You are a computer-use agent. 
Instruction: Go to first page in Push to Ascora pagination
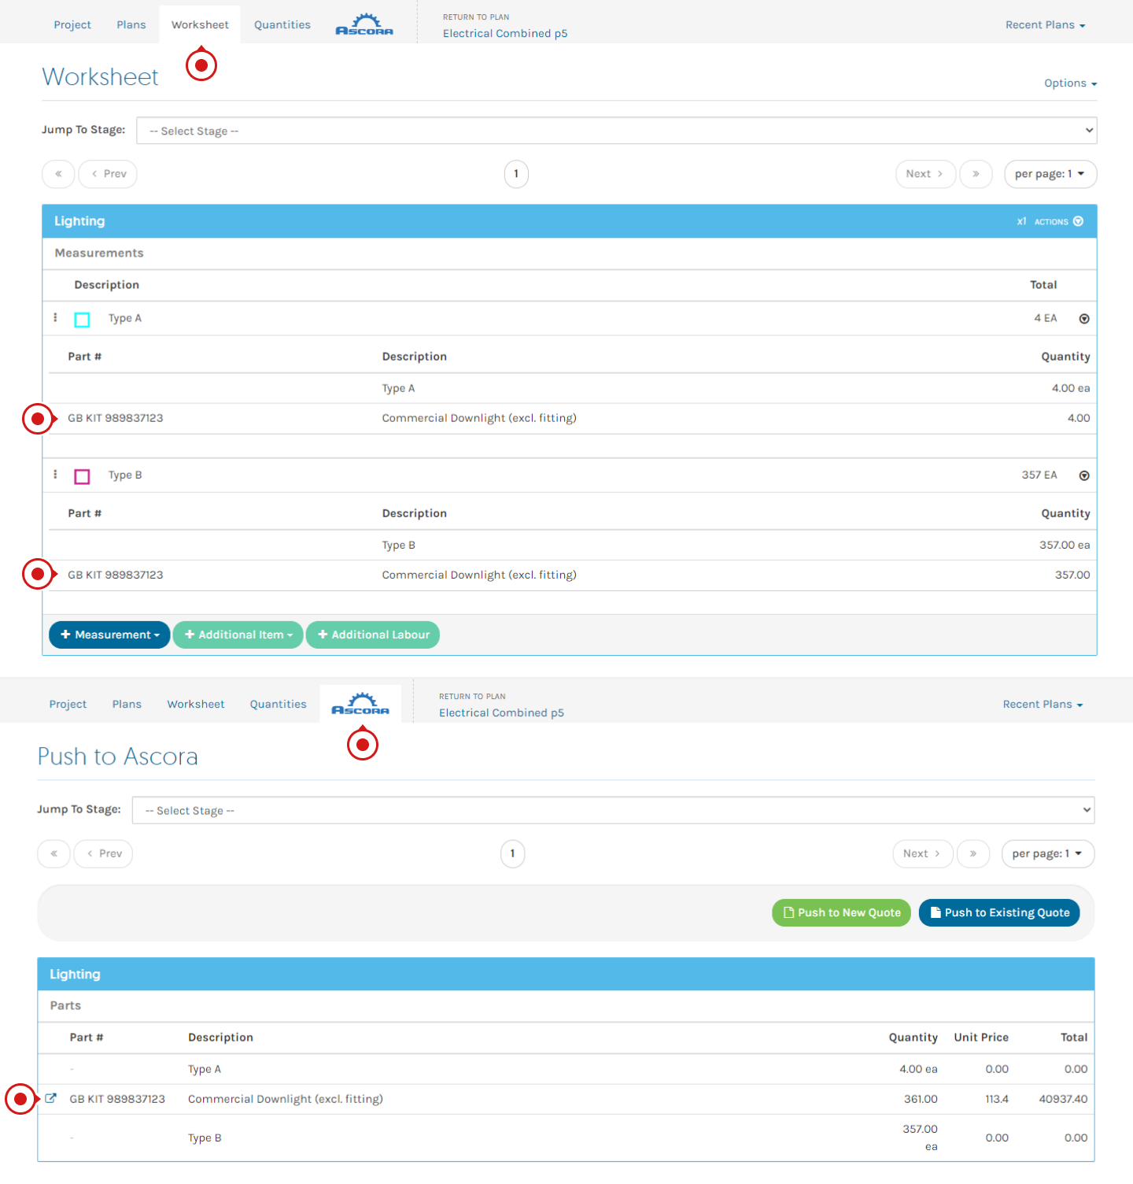pyautogui.click(x=54, y=853)
